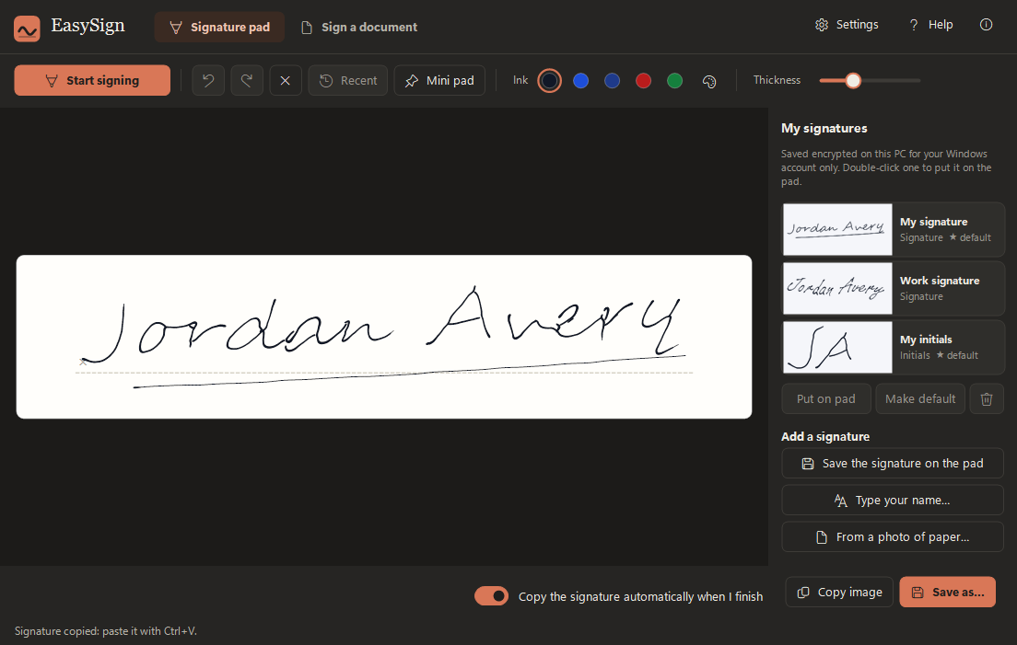
Task: Toggle copy signature automatically switch
Action: pos(491,596)
